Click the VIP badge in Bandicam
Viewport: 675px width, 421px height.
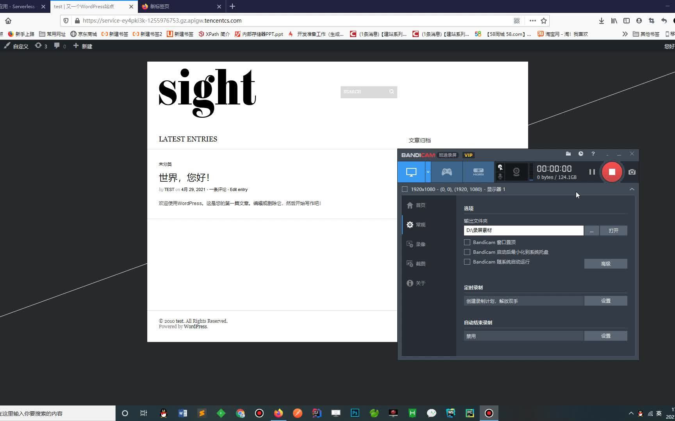pyautogui.click(x=468, y=155)
